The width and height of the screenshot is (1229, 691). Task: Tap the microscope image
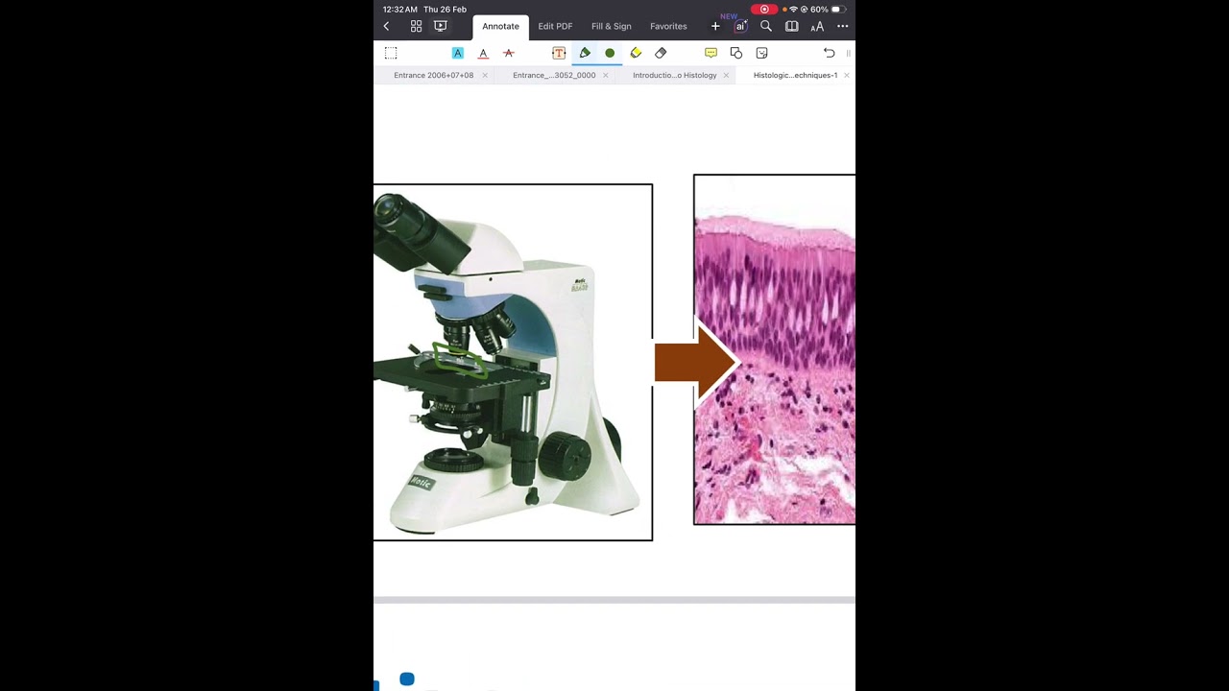click(513, 363)
